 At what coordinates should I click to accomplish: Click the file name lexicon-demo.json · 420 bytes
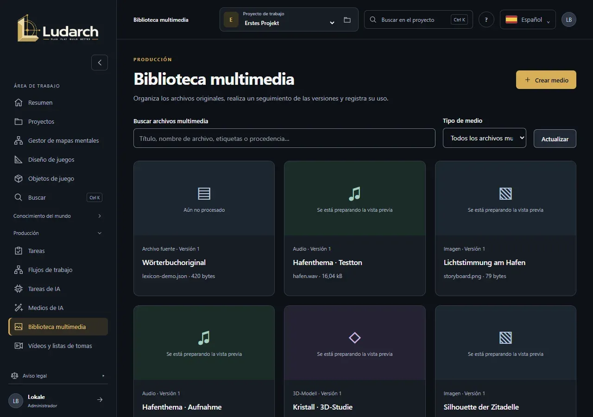point(178,276)
